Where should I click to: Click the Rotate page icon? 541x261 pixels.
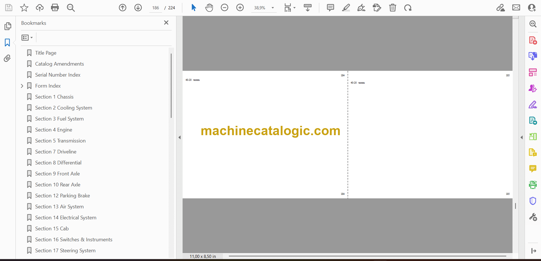coord(408,8)
